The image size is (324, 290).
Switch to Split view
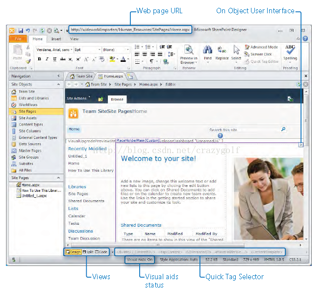click(x=88, y=252)
